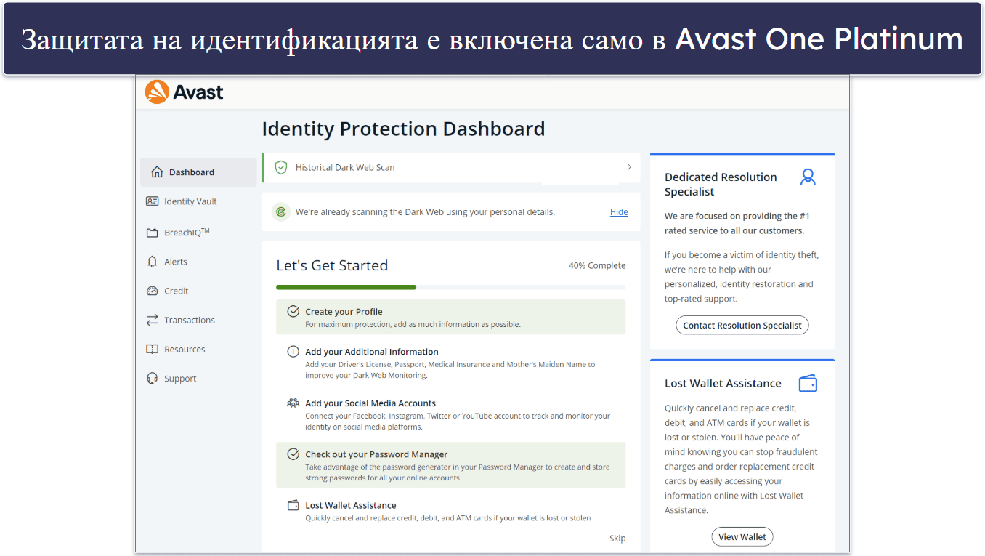Viewport: 985px width, 556px height.
Task: Click the Dedicated Resolution Specialist person icon
Action: point(808,177)
